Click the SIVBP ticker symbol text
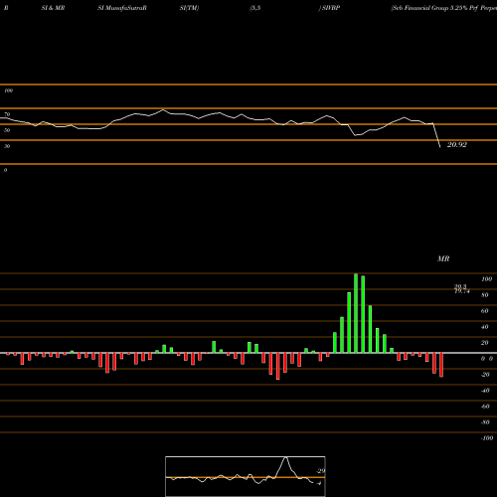Image resolution: width=497 pixels, height=497 pixels. tap(331, 8)
